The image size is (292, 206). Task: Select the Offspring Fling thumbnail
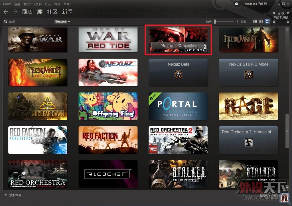(x=108, y=106)
